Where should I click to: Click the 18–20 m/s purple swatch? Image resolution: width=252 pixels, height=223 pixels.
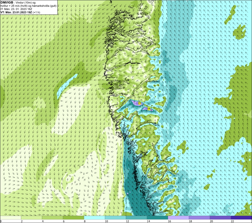click(x=199, y=217)
